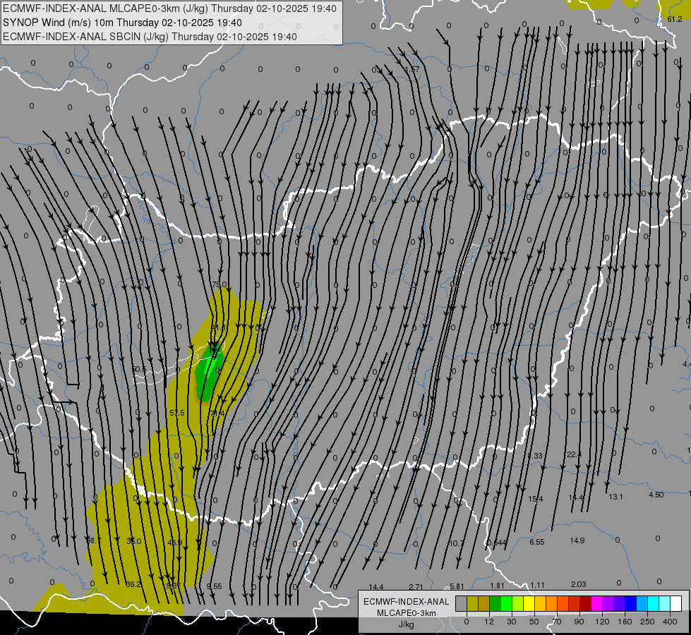
Task: Click legend tick value 30
Action: (512, 622)
